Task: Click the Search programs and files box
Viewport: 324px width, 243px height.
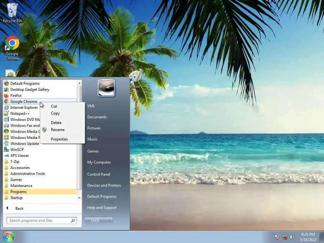Action: click(x=42, y=221)
